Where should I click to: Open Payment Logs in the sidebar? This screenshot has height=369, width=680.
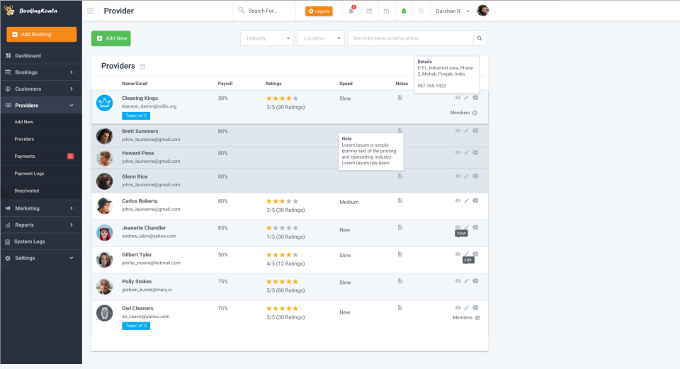point(29,174)
